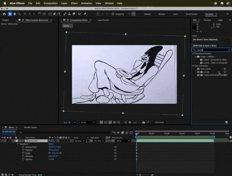Click the composition mini-flowchart icon in timeline
The image size is (232, 176).
(114, 132)
